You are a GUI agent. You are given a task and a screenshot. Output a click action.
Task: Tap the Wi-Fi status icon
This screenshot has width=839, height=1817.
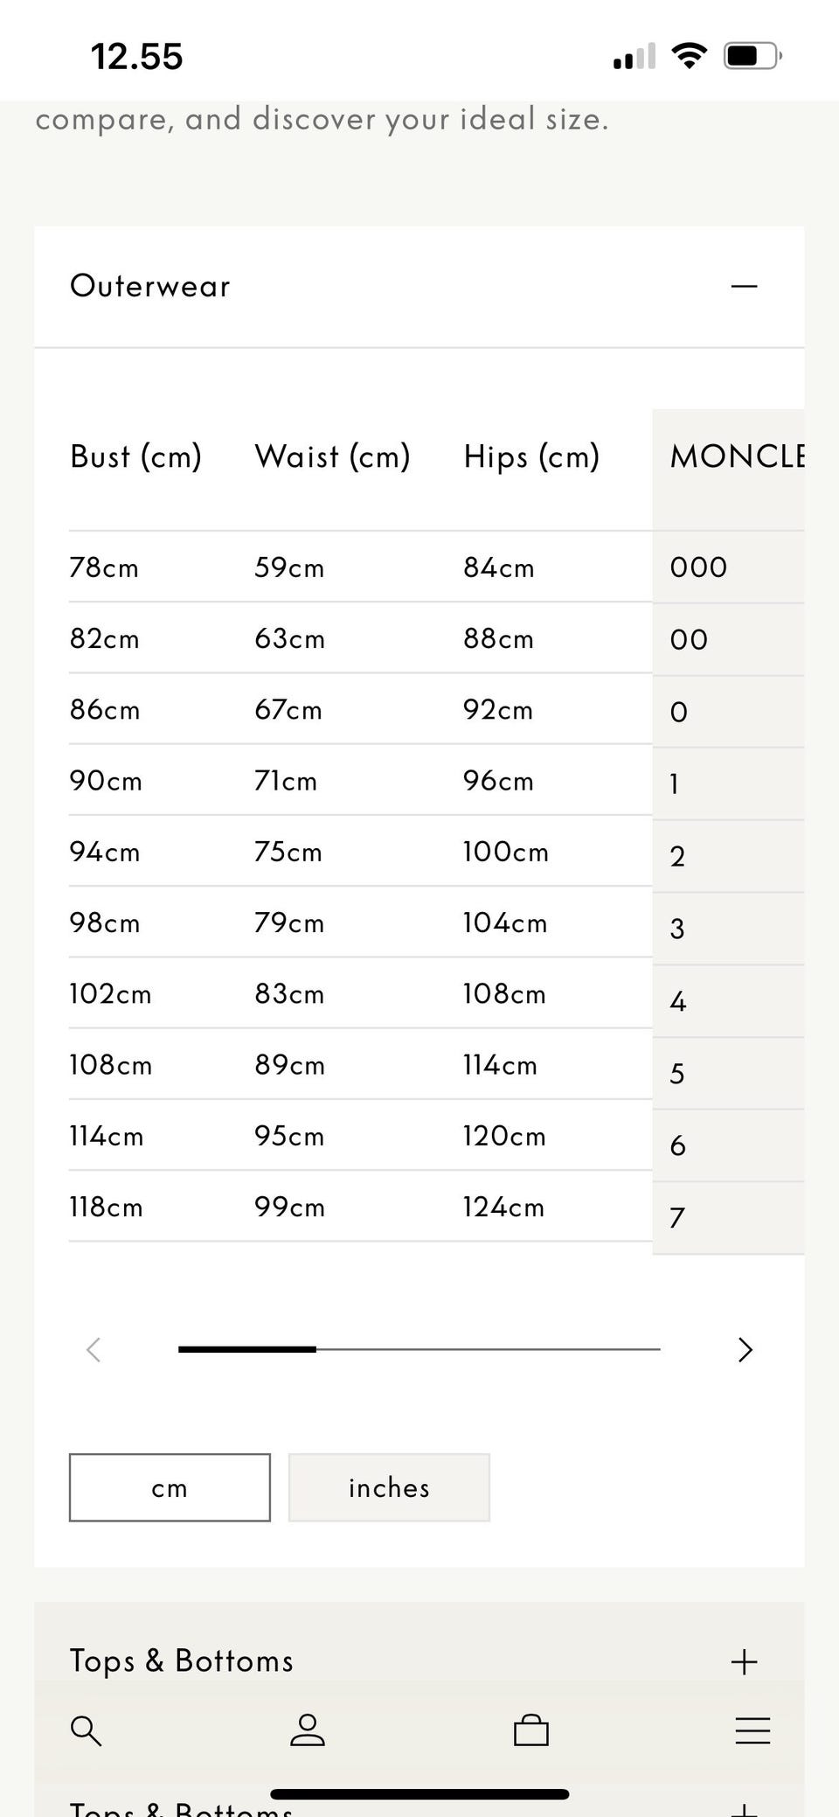690,57
